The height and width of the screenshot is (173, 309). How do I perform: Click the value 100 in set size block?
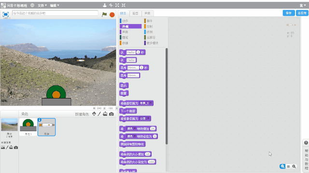(x=152, y=162)
